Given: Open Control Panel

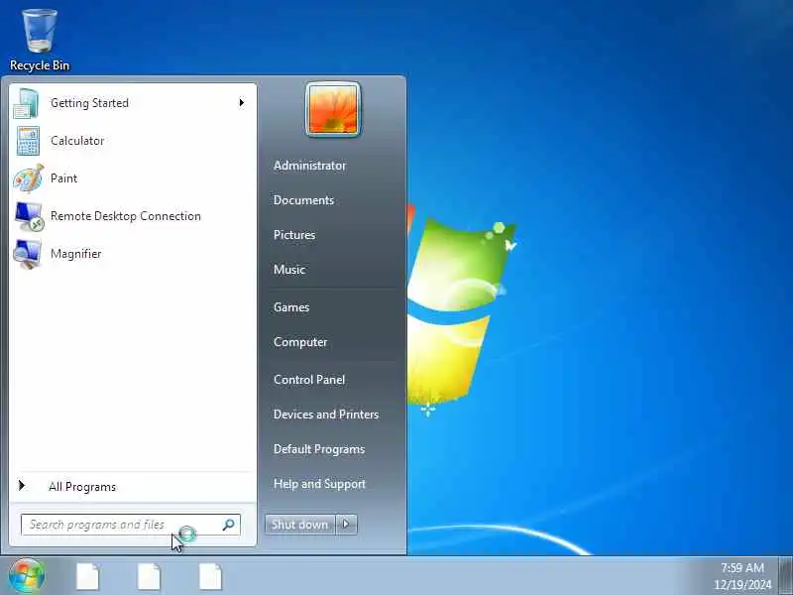Looking at the screenshot, I should pos(309,380).
